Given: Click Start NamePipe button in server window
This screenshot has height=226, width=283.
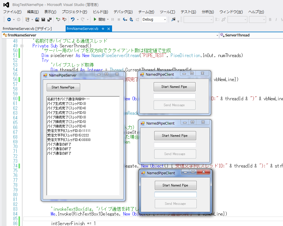Looking at the screenshot, I should 63,87.
